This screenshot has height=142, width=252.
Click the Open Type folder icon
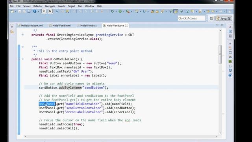click(153, 11)
